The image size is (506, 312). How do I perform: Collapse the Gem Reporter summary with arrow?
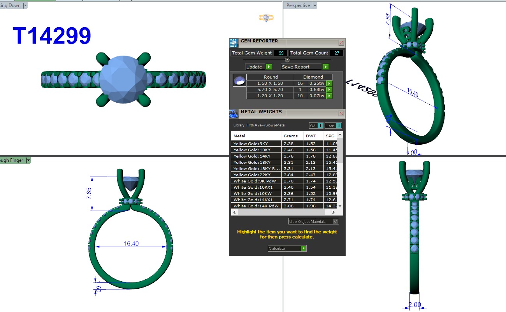click(287, 60)
